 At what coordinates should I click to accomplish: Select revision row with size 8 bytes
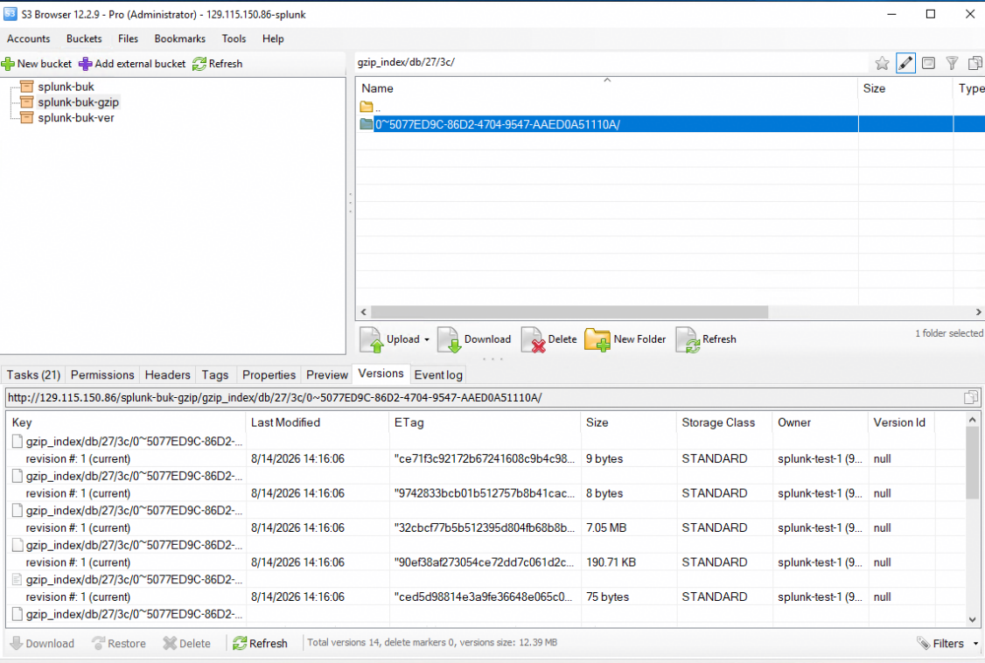[486, 493]
